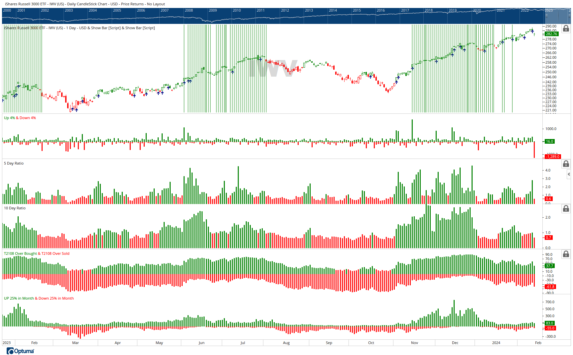Select the "T2108 Over Bought & T2108 Over Sold" label
The width and height of the screenshot is (573, 355).
37,253
